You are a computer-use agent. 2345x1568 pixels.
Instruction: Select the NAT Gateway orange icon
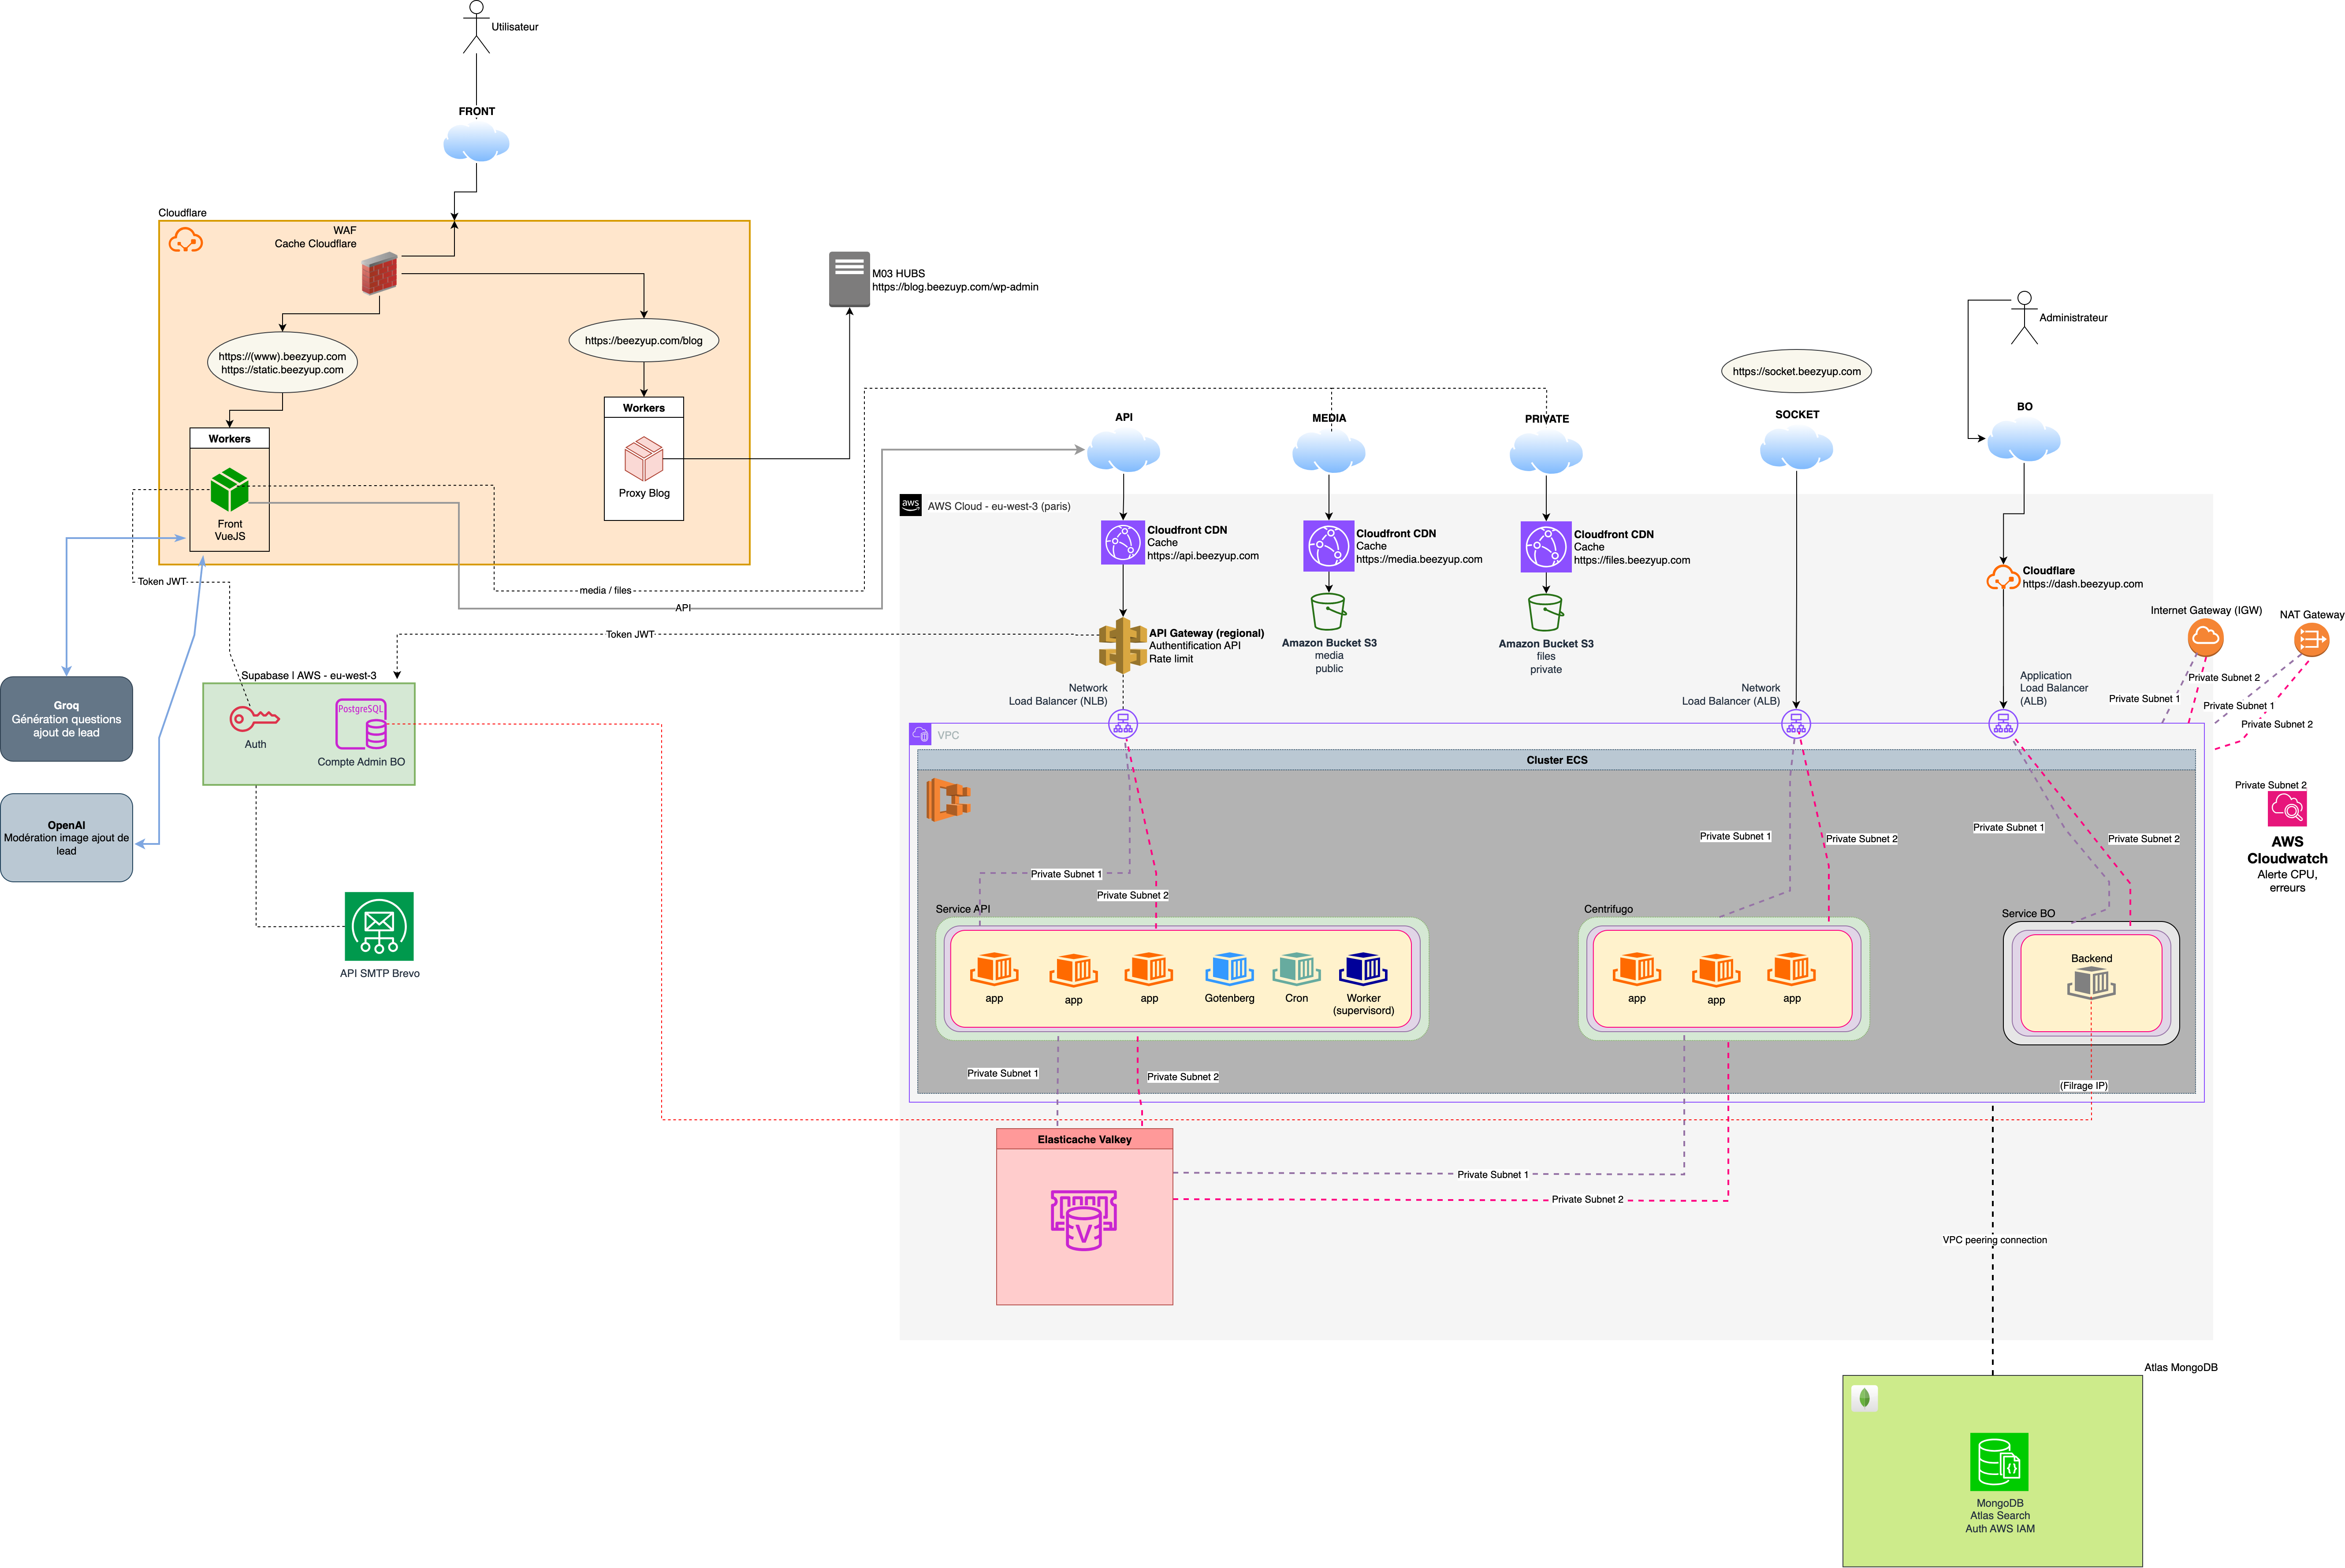pos(2311,639)
